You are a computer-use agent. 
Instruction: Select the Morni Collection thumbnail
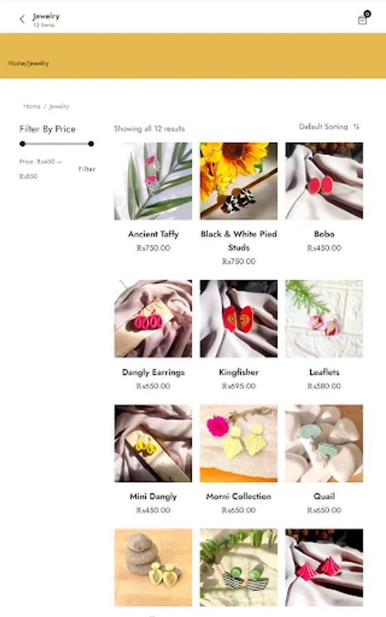(x=239, y=443)
